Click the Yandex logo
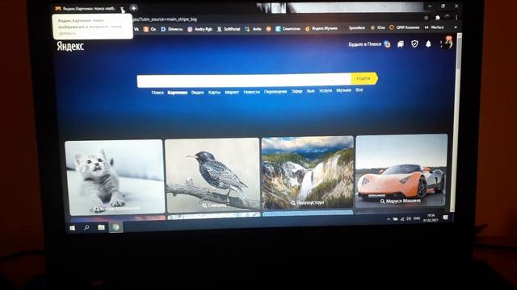The width and height of the screenshot is (517, 290). tap(70, 46)
